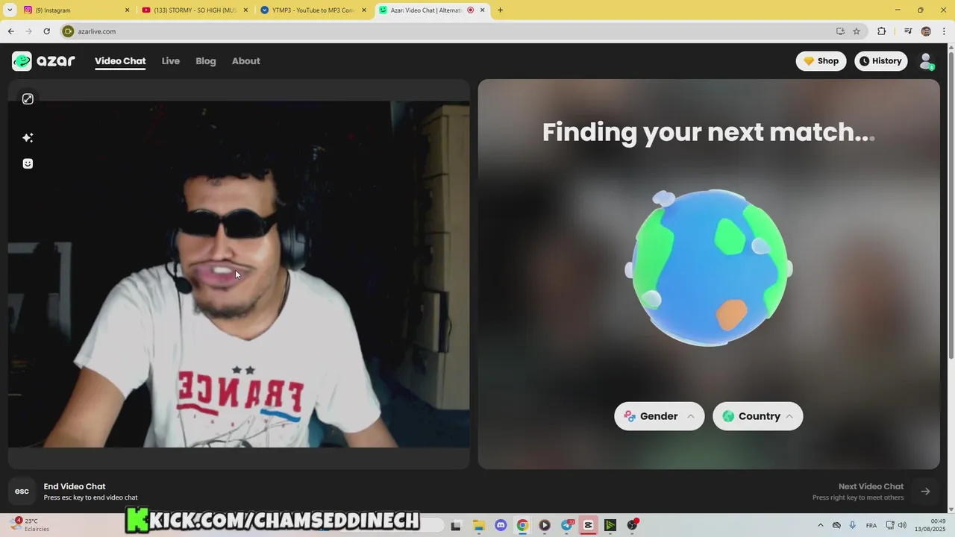
Task: Close the YTMP3 tab
Action: click(x=364, y=10)
